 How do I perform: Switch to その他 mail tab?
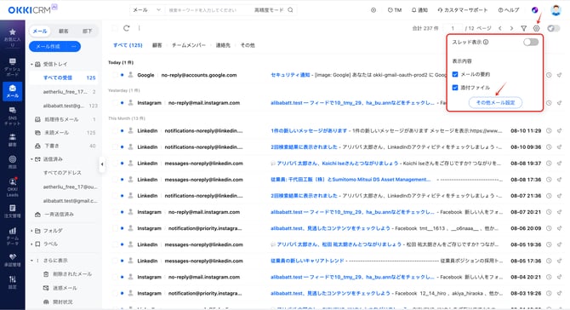tap(248, 45)
